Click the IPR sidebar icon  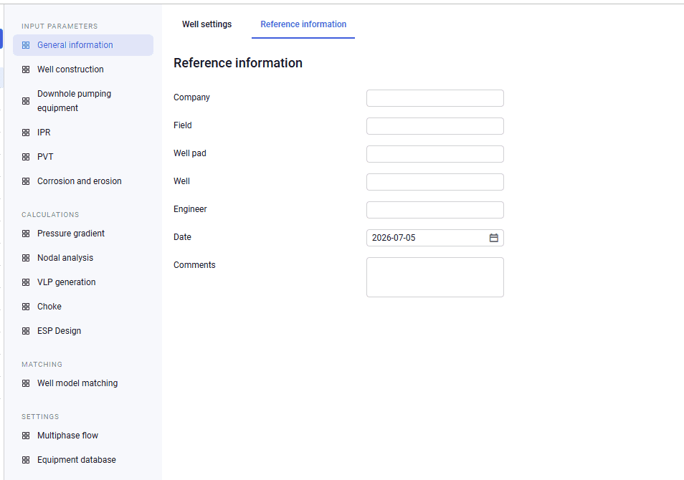click(x=26, y=133)
